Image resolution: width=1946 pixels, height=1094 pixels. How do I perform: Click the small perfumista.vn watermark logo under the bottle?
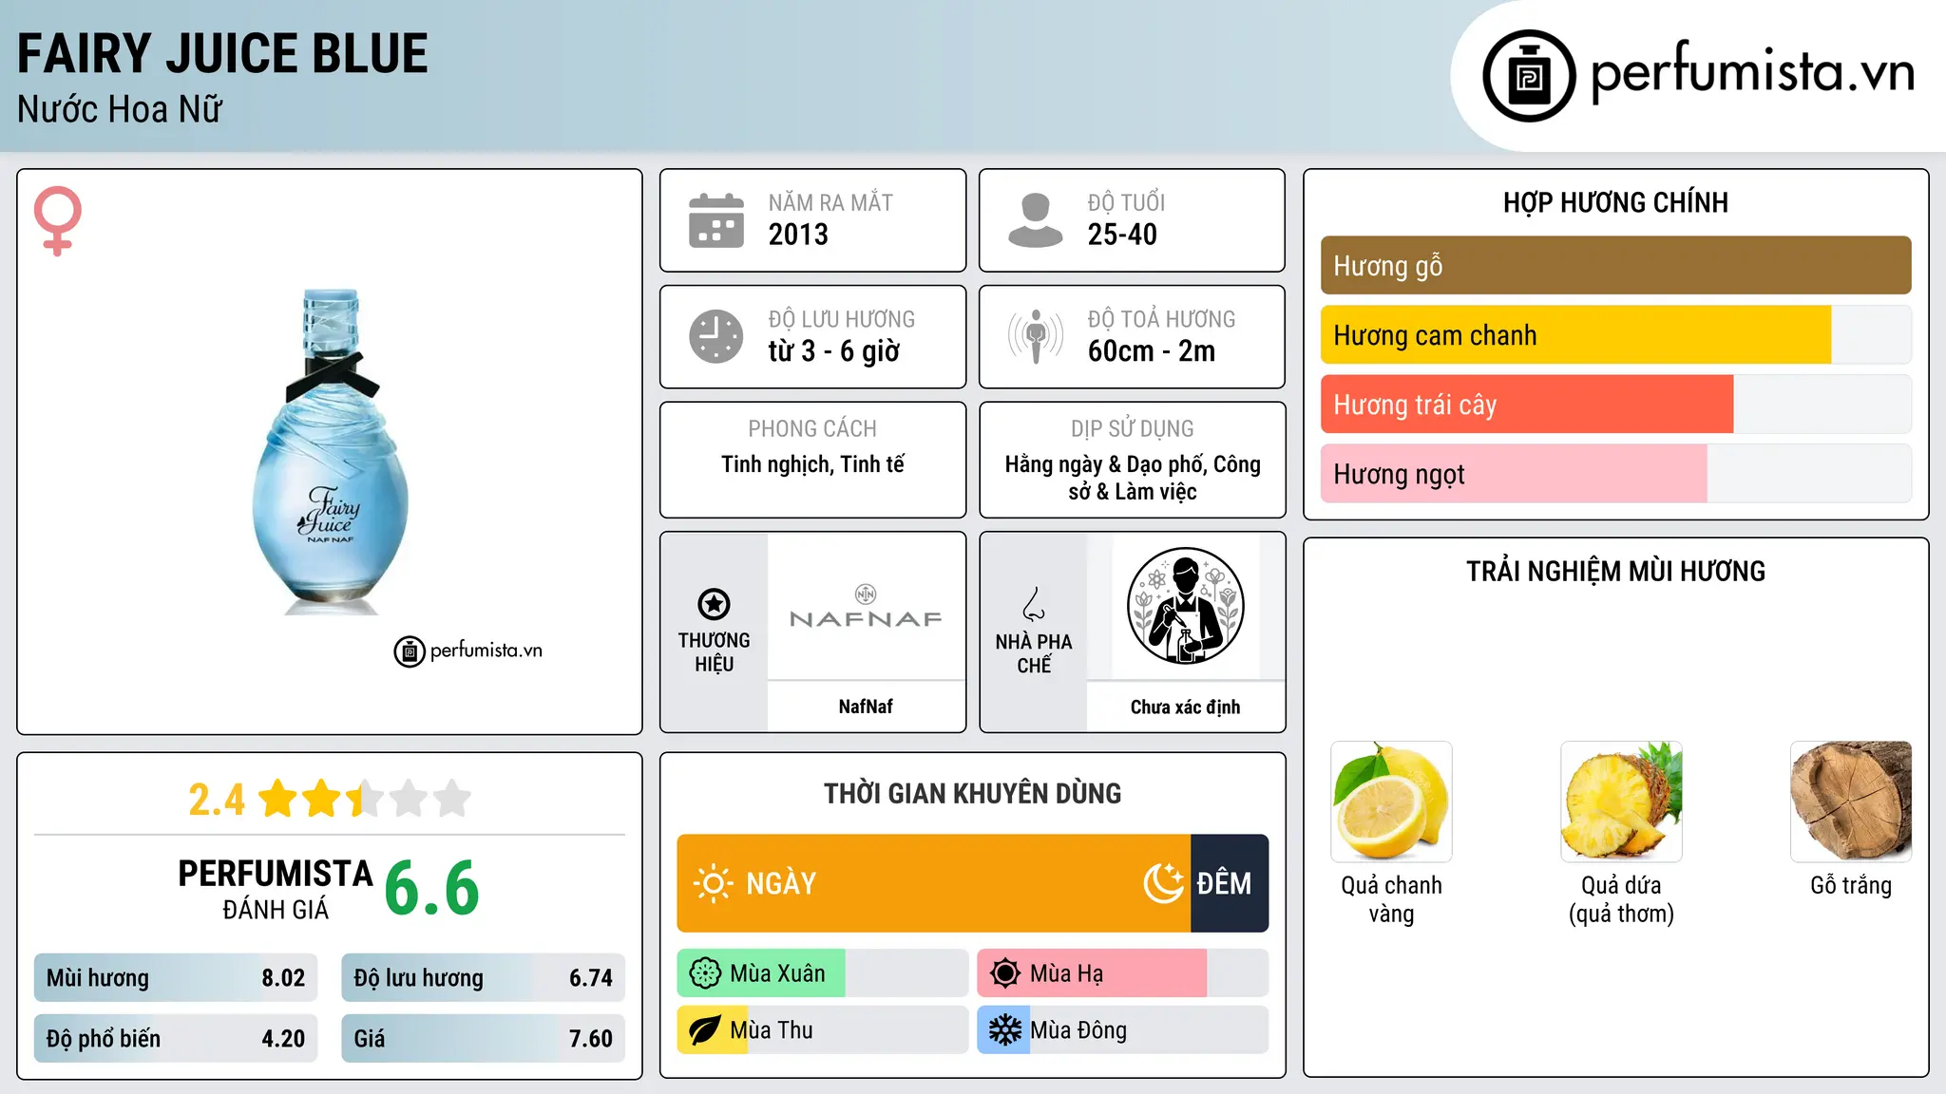[468, 651]
